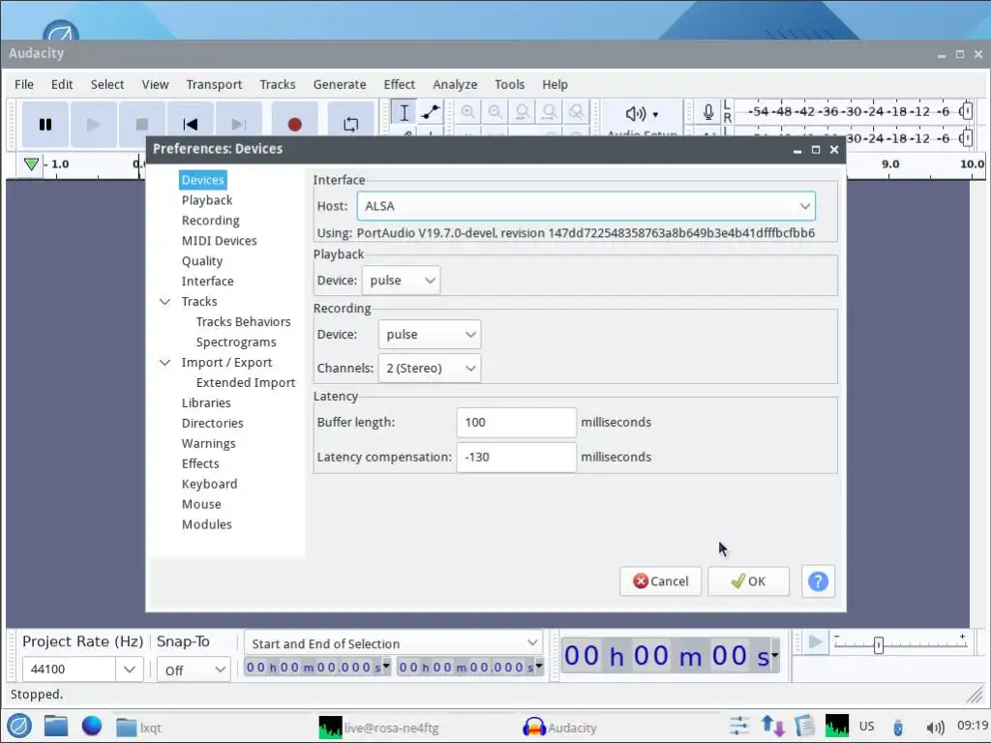Toggle the Loop button in the toolbar
991x743 pixels.
pyautogui.click(x=350, y=124)
